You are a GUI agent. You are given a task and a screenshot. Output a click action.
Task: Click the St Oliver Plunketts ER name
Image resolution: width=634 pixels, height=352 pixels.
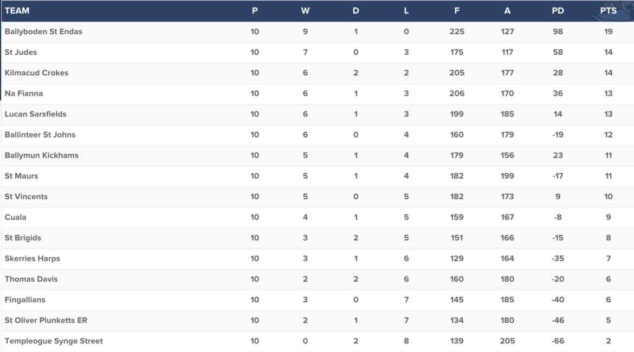[46, 320]
